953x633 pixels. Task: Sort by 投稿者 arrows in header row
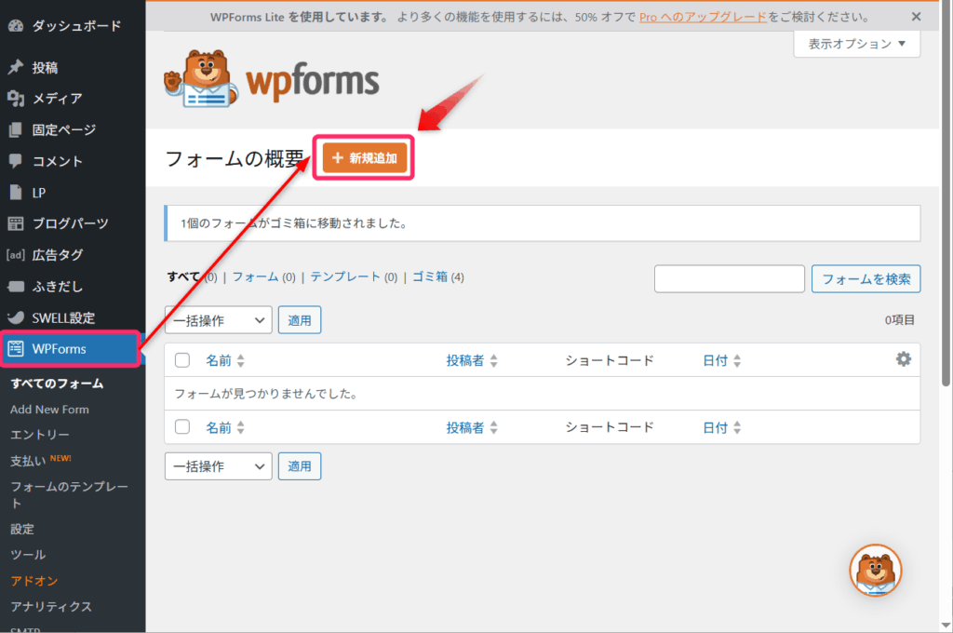493,360
